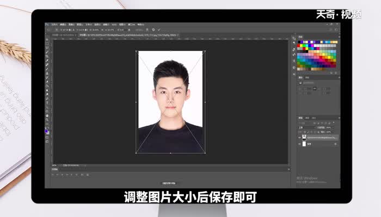Switch to the first document tab
Screen dimensions: 381x217
pyautogui.click(x=63, y=35)
